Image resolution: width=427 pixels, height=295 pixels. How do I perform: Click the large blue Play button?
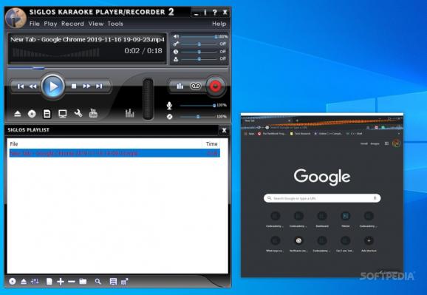tap(53, 87)
